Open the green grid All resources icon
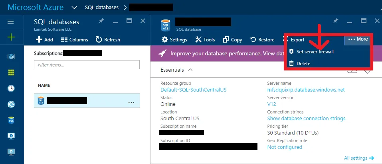This screenshot has width=382, height=164. pyautogui.click(x=11, y=72)
